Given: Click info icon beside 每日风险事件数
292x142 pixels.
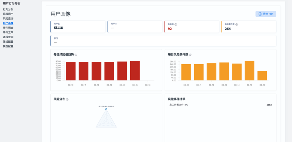Looking at the screenshot, I should pyautogui.click(x=190, y=55).
